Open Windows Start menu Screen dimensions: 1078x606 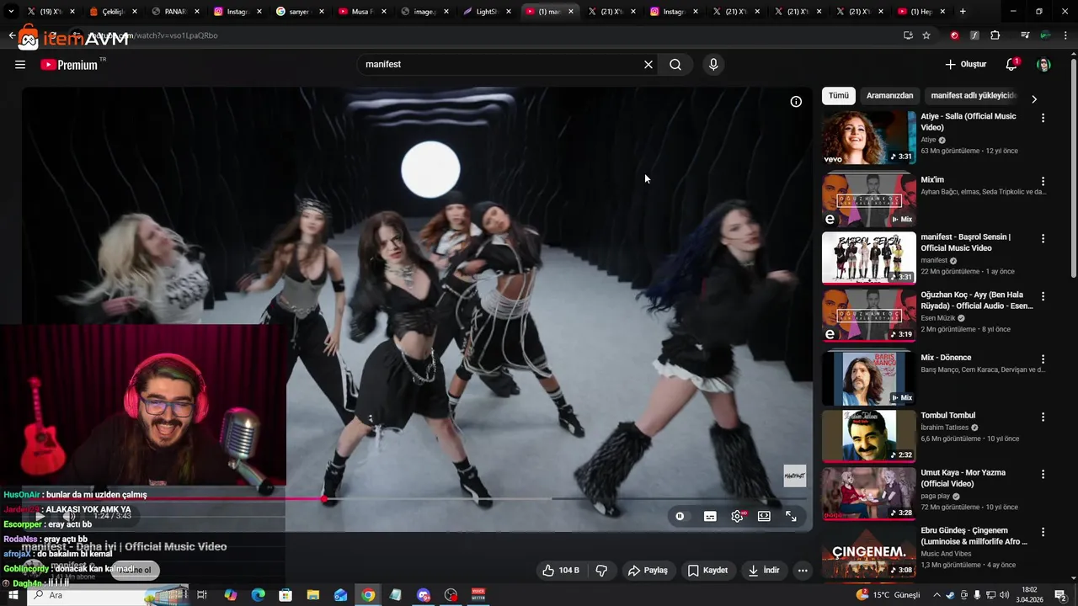[13, 595]
